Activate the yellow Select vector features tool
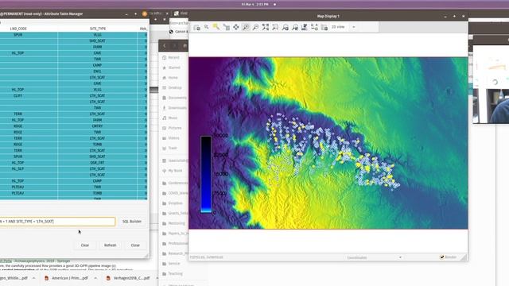Image resolution: width=509 pixels, height=286 pixels. 216,27
